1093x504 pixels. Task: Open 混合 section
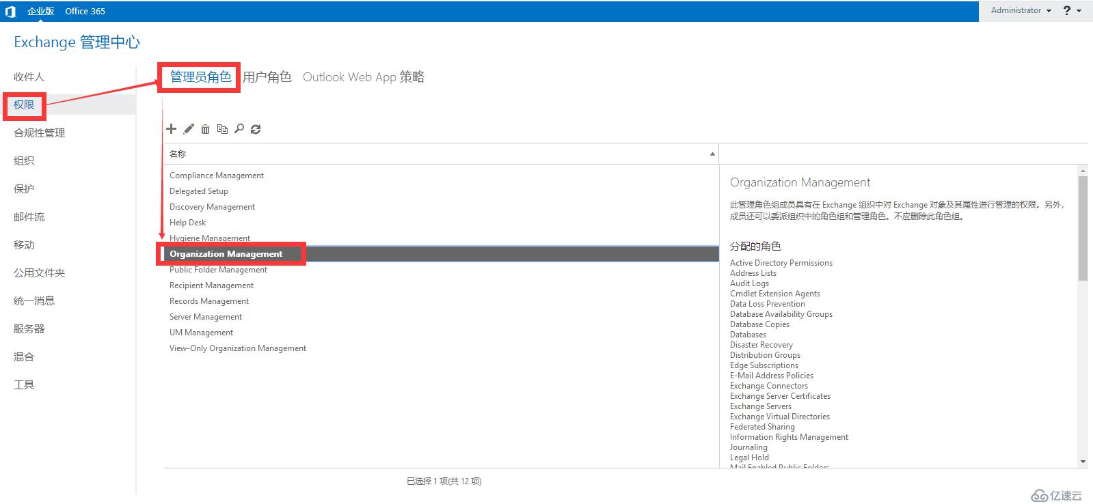coord(24,356)
